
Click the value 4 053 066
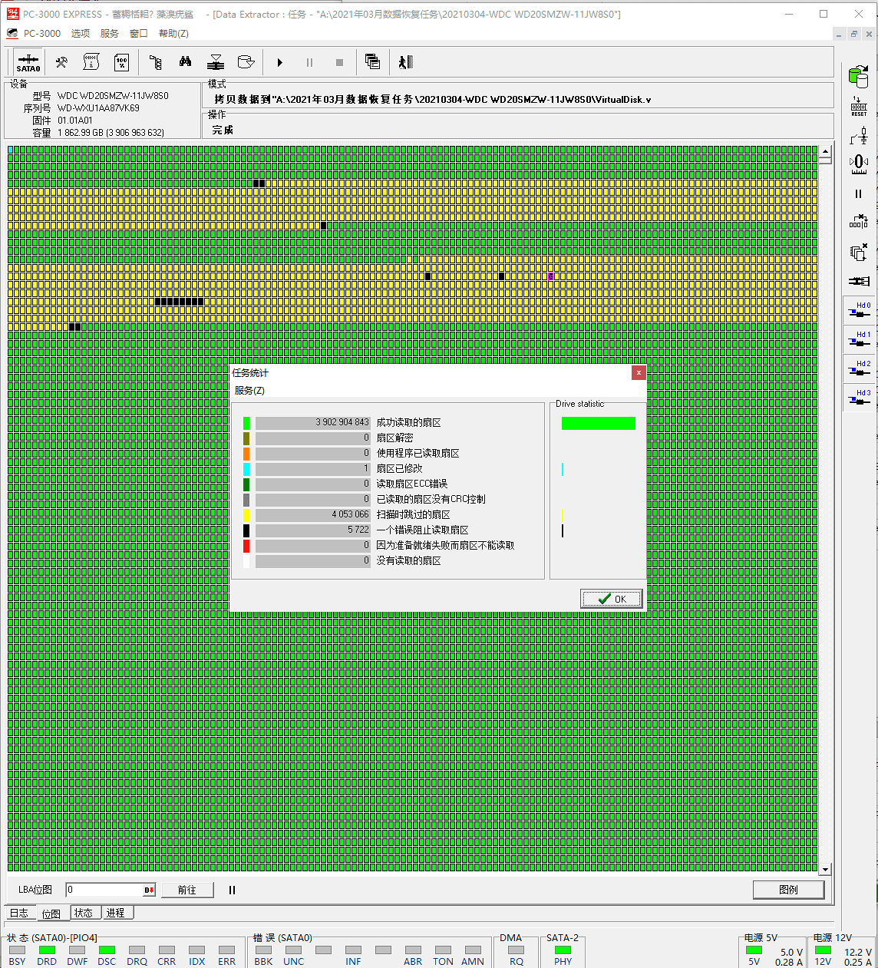pyautogui.click(x=350, y=514)
